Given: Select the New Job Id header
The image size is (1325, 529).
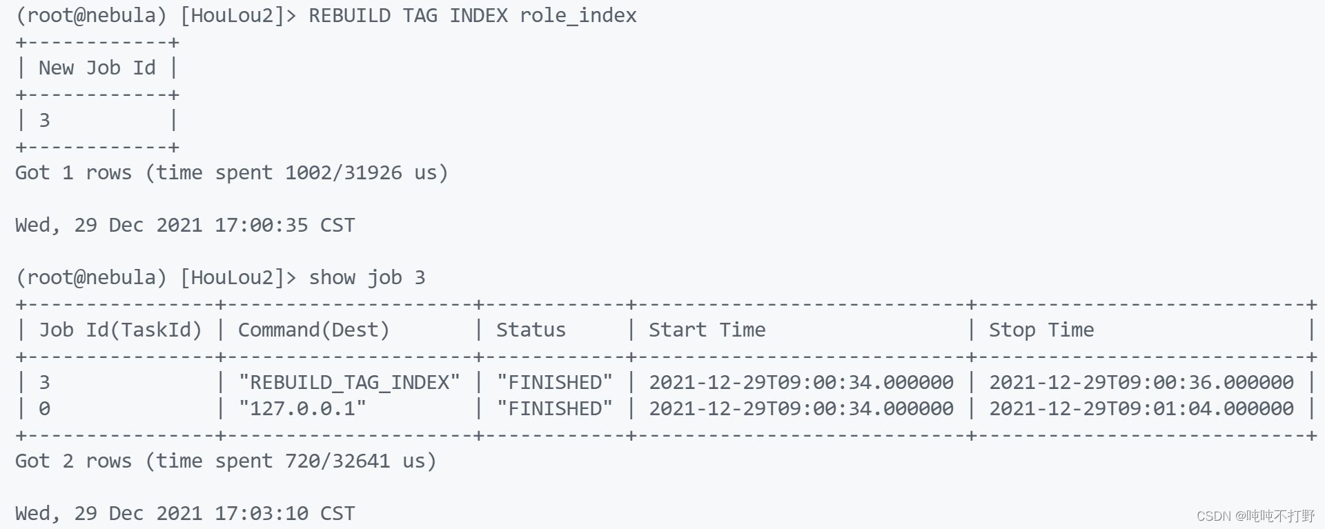Looking at the screenshot, I should click(x=97, y=68).
